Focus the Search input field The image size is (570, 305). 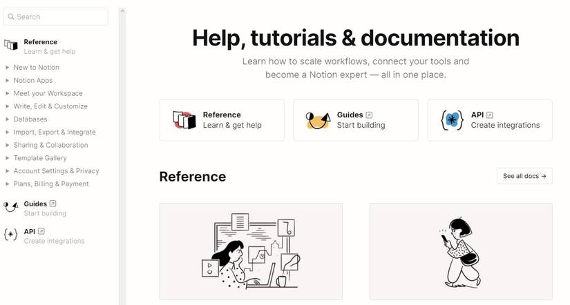pyautogui.click(x=56, y=17)
